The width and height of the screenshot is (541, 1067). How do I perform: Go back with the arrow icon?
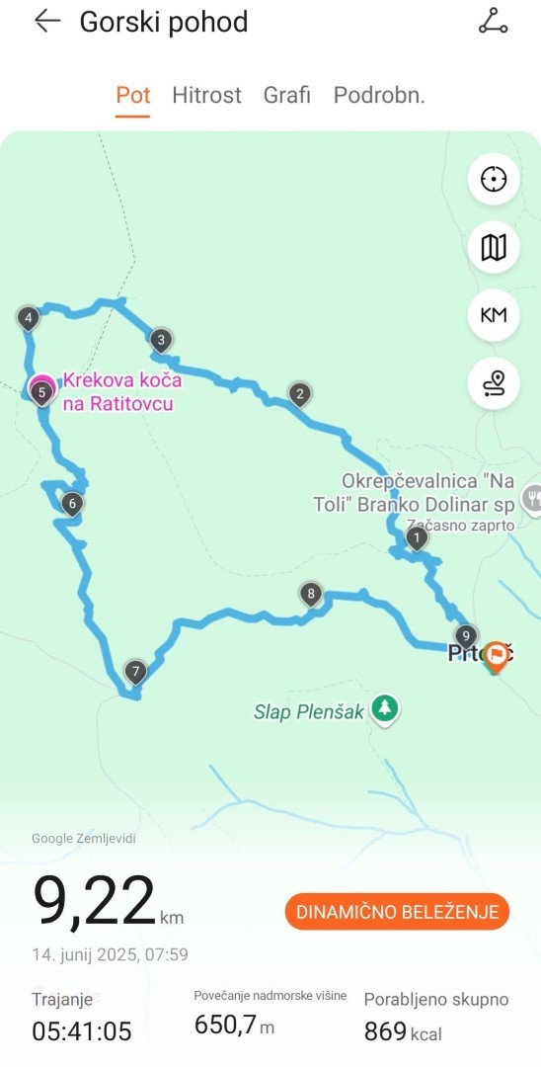tap(47, 21)
